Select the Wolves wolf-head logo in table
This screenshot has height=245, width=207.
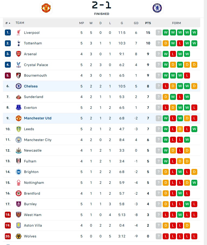point(19,236)
